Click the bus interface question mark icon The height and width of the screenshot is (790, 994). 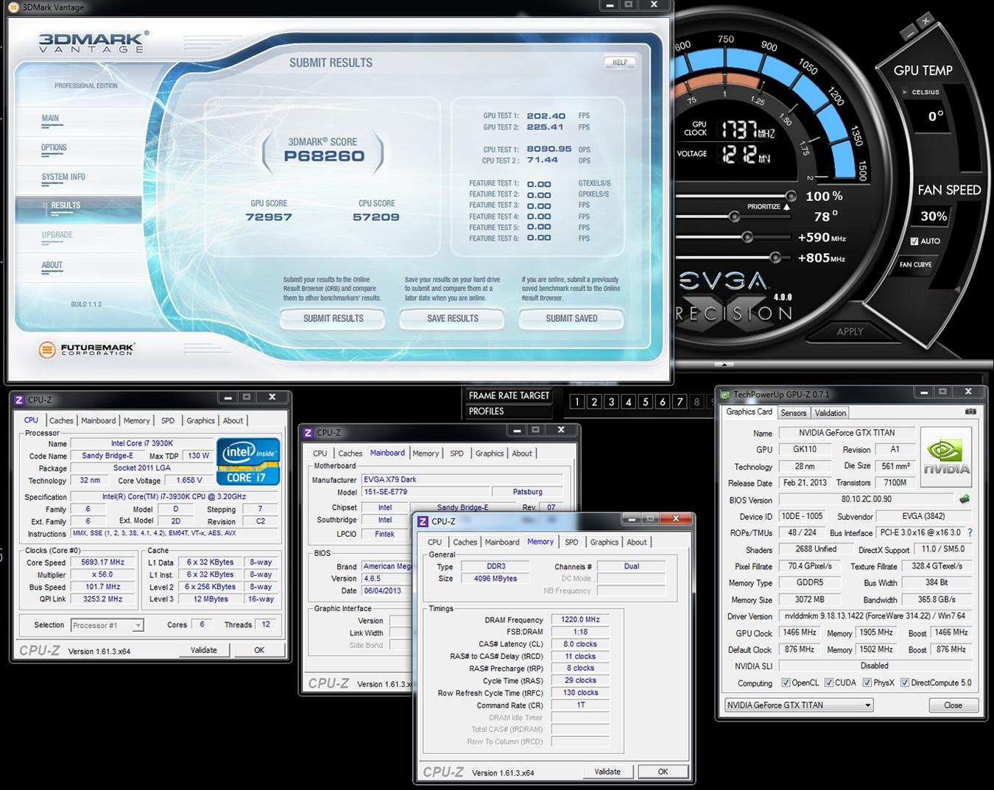(x=970, y=532)
